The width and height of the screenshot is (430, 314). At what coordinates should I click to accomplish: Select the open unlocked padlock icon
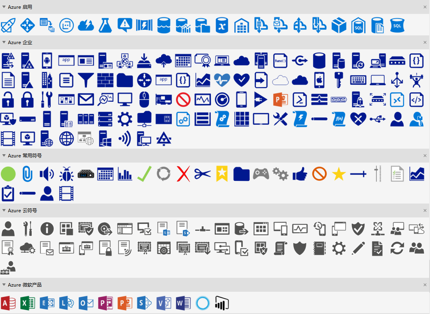pos(8,100)
